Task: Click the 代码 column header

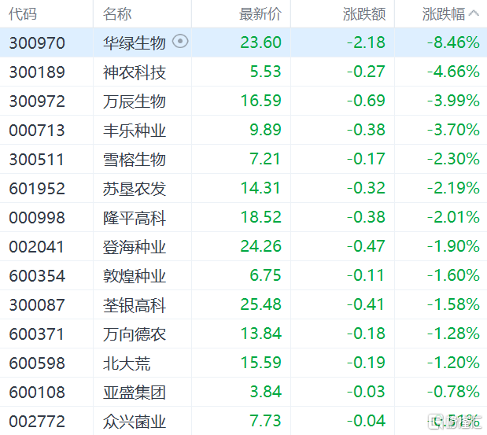Action: pyautogui.click(x=23, y=14)
